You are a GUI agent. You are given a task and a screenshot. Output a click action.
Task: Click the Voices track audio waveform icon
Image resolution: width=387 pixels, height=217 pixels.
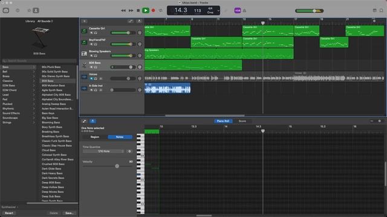[84, 77]
